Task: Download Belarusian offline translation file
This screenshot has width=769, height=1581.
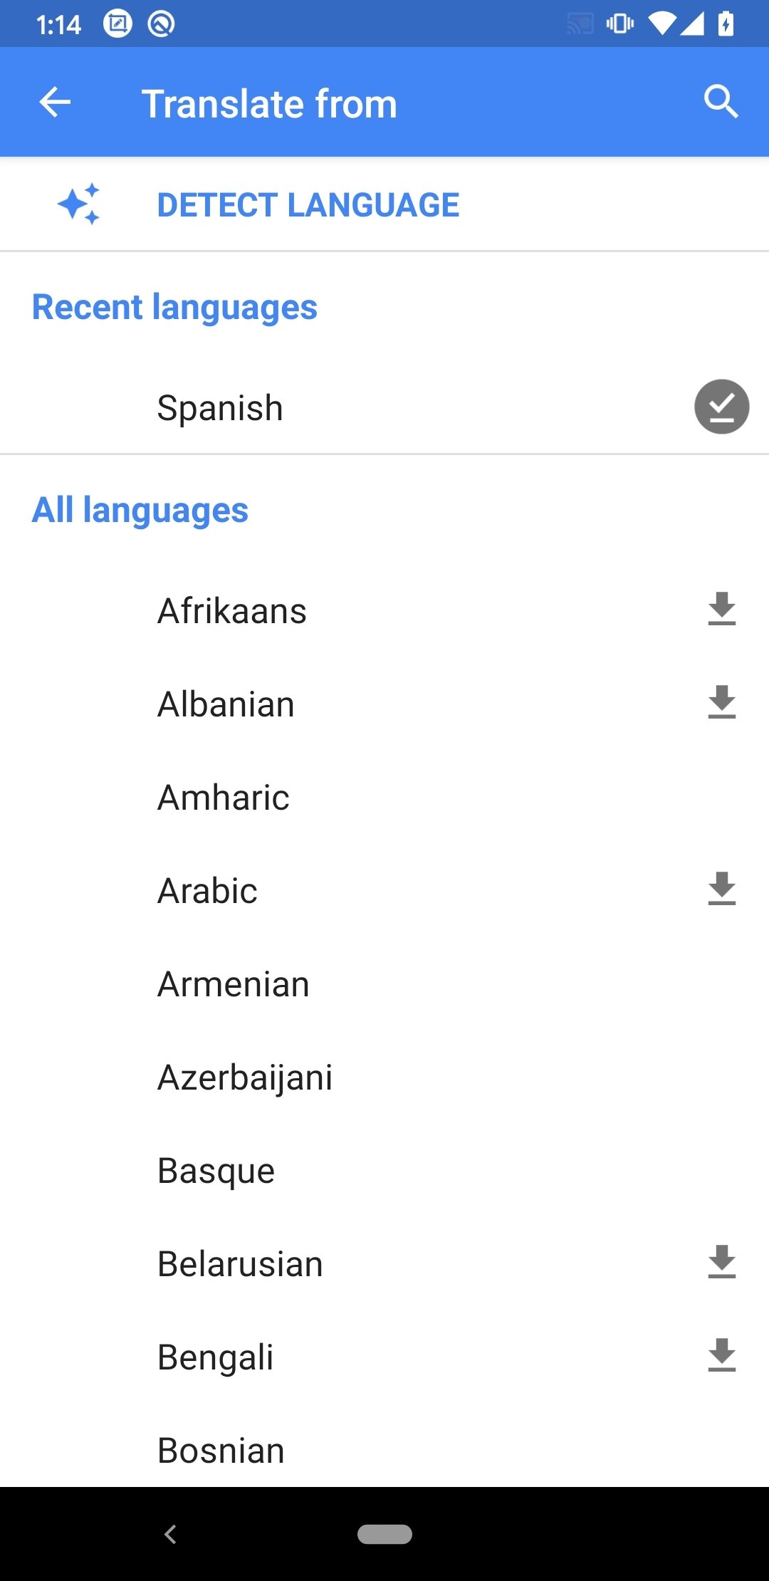Action: pyautogui.click(x=721, y=1263)
